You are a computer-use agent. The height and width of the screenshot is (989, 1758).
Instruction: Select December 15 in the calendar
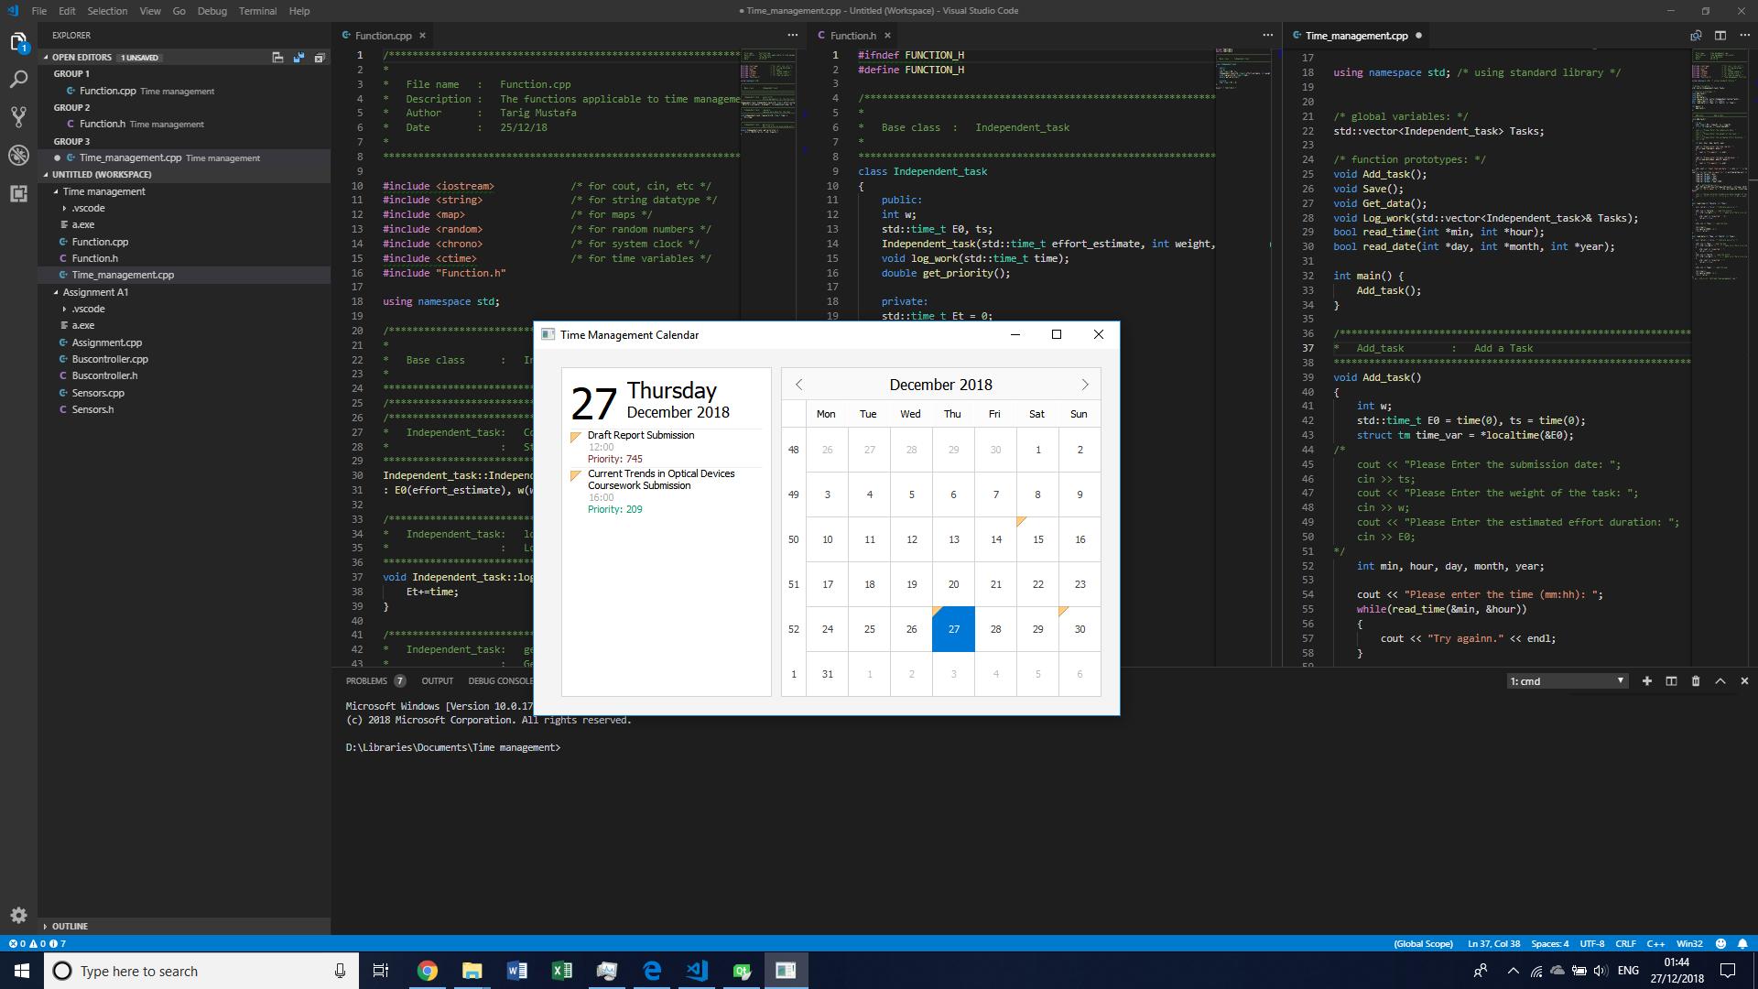(x=1037, y=539)
